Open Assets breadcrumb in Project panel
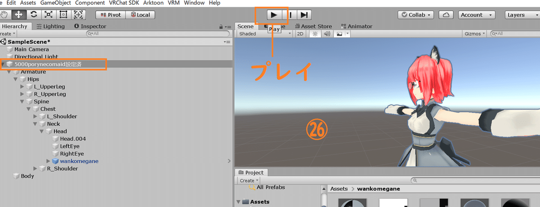The image size is (540, 207). (339, 189)
